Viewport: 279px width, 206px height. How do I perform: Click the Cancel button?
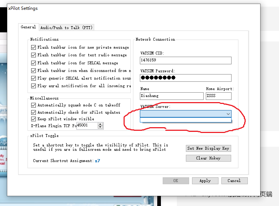pos(234,181)
